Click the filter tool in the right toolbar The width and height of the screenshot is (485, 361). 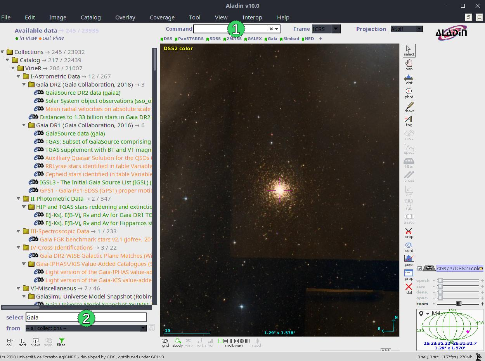(x=409, y=163)
